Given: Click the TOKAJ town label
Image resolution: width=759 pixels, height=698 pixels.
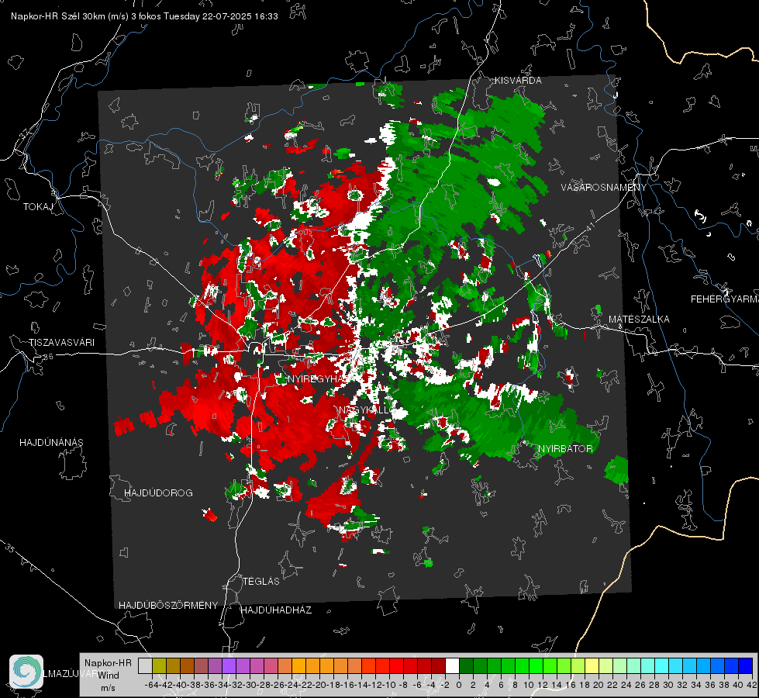Looking at the screenshot, I should [38, 207].
